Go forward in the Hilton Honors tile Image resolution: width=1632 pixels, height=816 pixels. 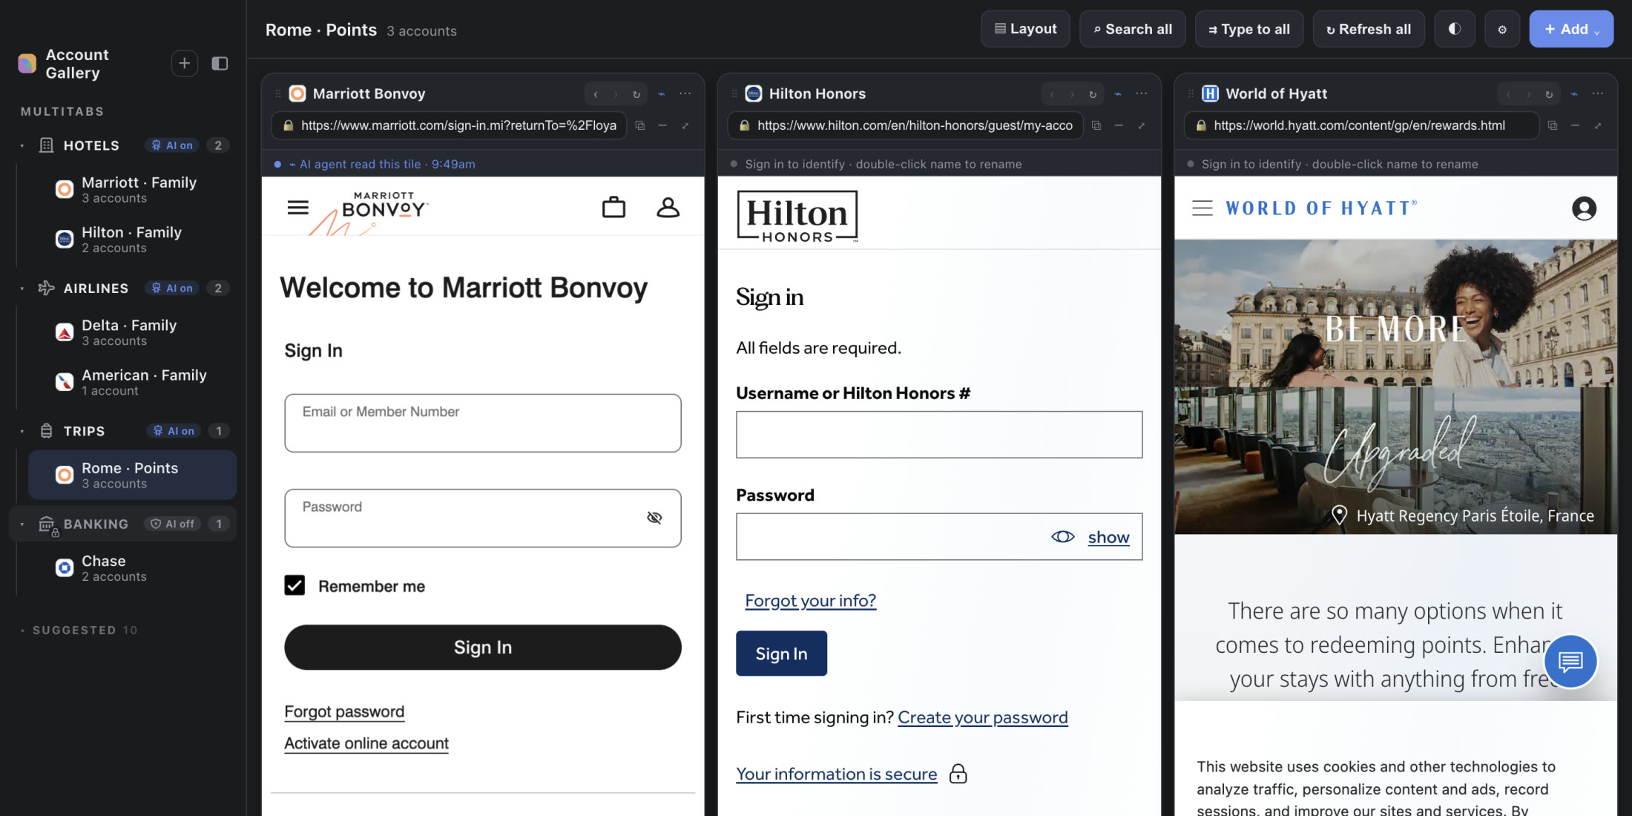pos(1071,94)
